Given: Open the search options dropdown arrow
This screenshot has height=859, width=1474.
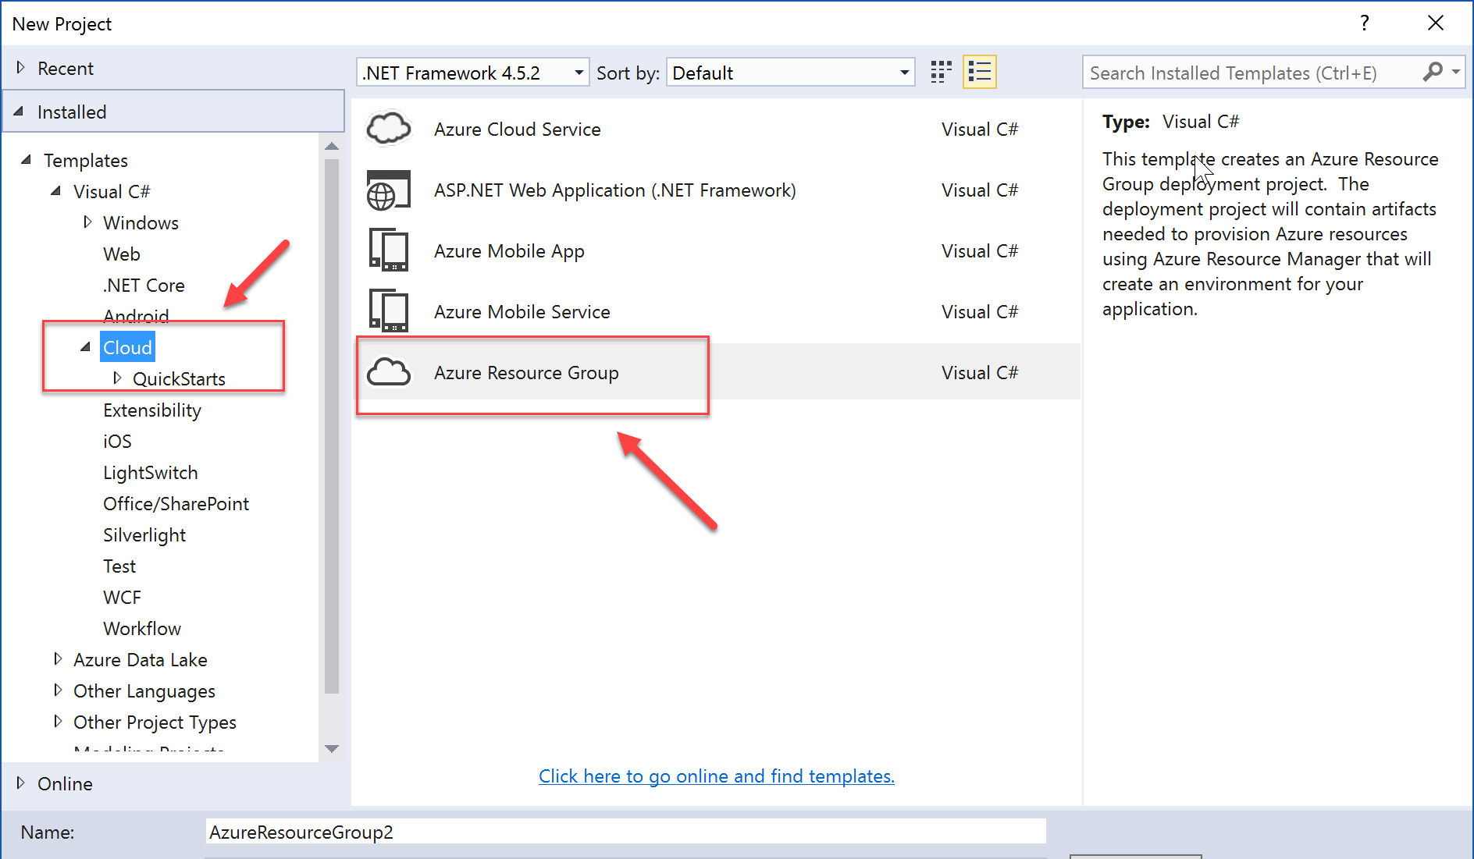Looking at the screenshot, I should click(x=1455, y=72).
